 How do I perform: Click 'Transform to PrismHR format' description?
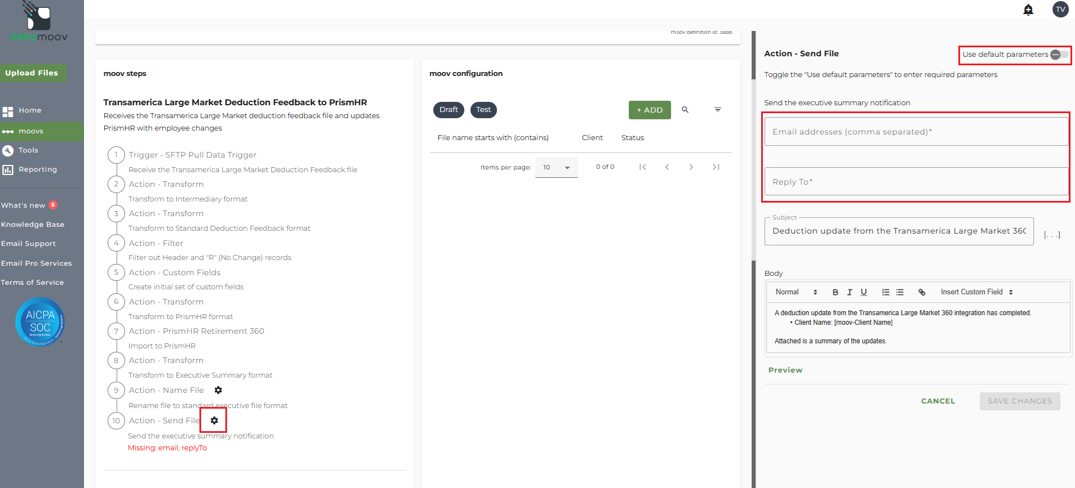180,317
